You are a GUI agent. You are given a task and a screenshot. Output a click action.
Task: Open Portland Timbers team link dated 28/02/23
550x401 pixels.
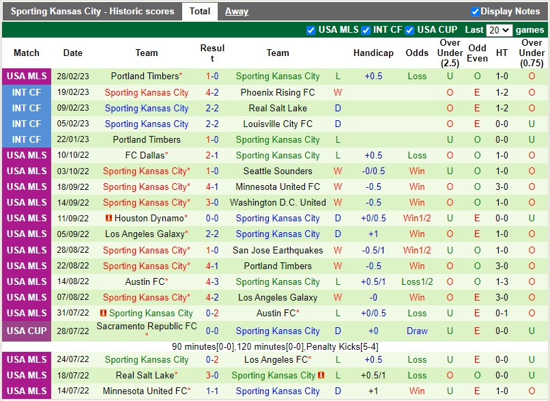(145, 77)
